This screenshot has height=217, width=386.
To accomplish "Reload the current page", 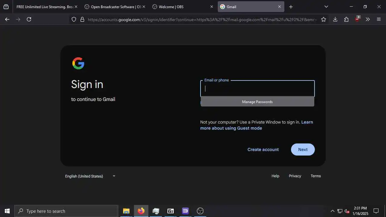I will click(29, 19).
